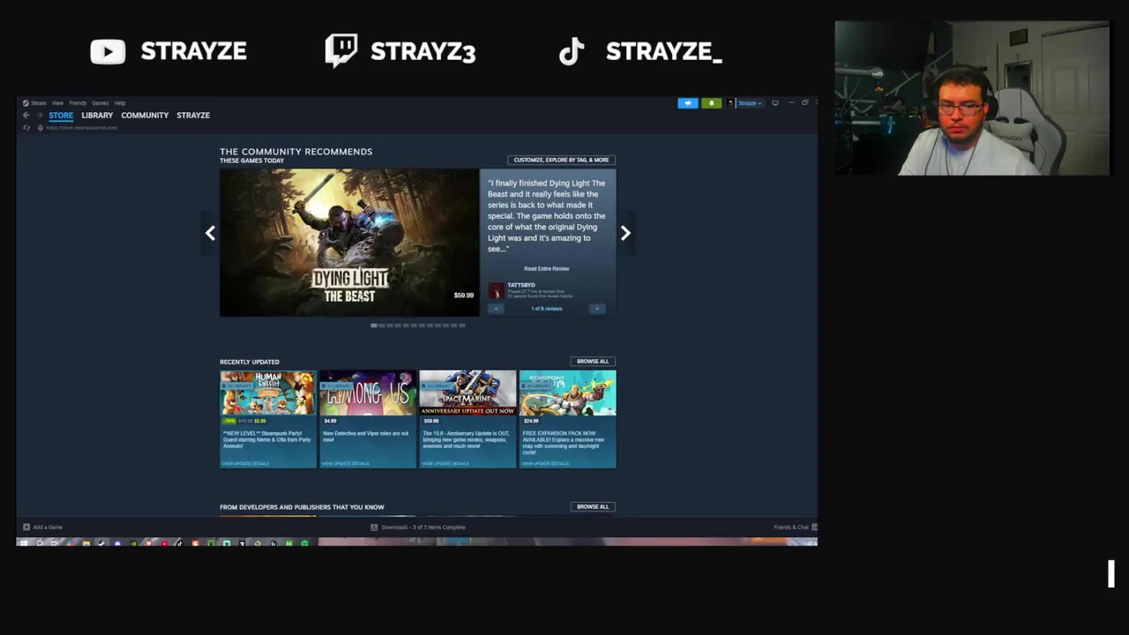
Task: Open Big Picture mode monitor icon
Action: [775, 103]
